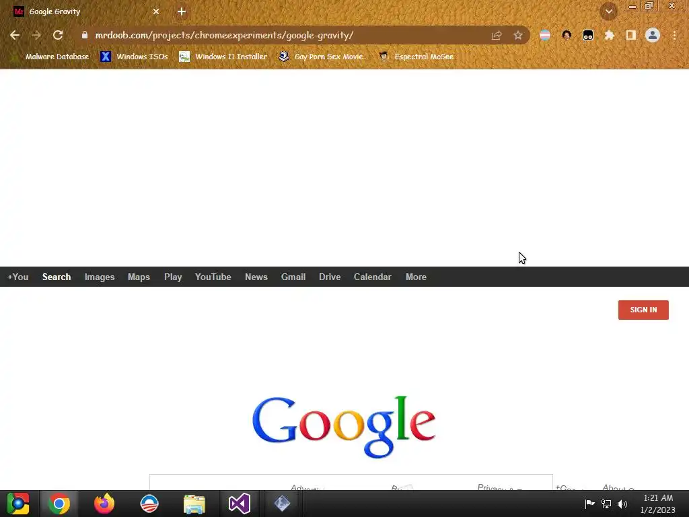Reload the Google Gravity page
Image resolution: width=689 pixels, height=517 pixels.
(58, 35)
